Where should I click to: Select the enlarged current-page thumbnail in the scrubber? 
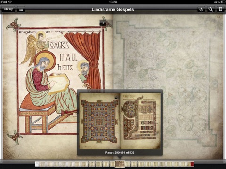point(120,164)
